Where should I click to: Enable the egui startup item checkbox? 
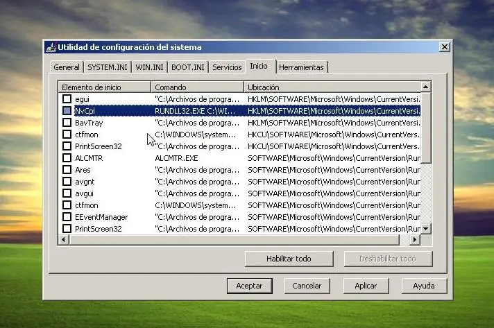[67, 99]
